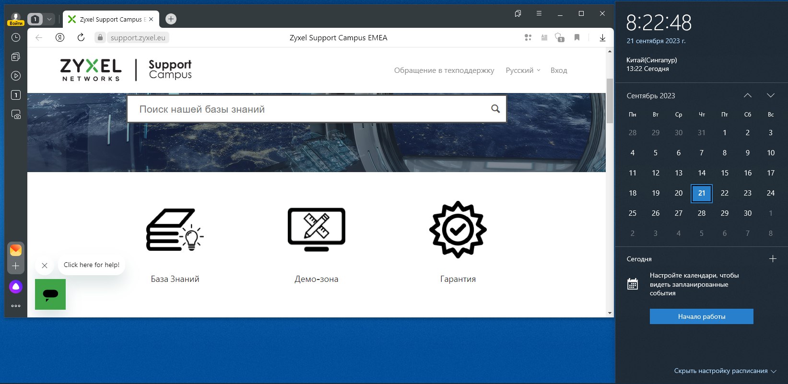Open the browser hamburger menu
788x384 pixels.
[x=539, y=13]
